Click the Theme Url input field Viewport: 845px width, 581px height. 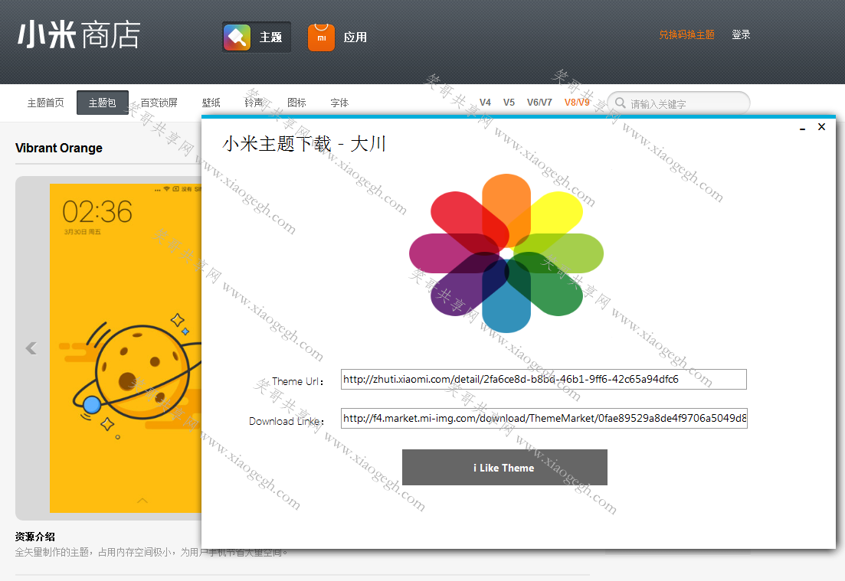[x=544, y=379]
